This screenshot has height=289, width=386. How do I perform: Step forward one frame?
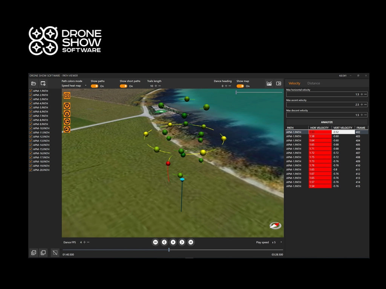tap(182, 242)
